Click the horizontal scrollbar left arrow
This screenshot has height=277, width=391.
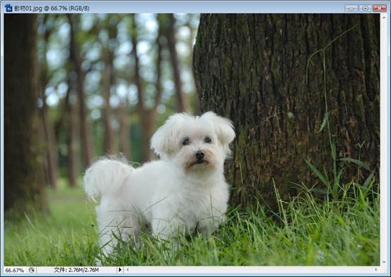pos(128,269)
